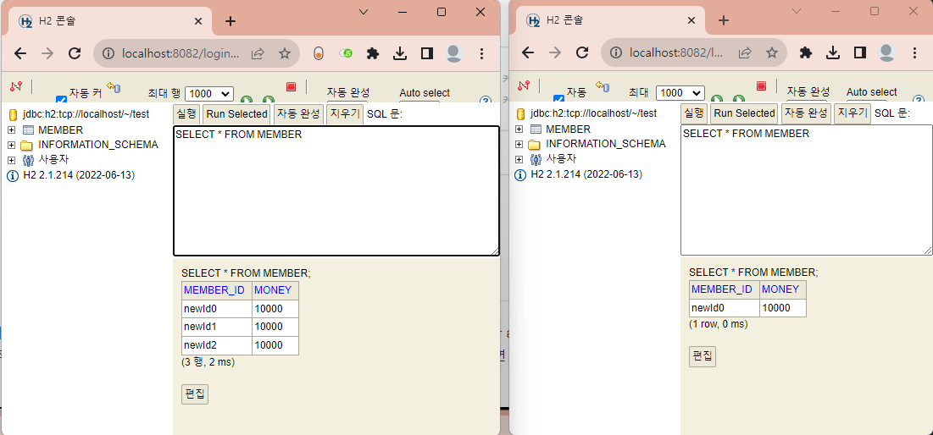Viewport: 933px width, 435px height.
Task: Expand INFORMATION_SCHEMA node in right window
Action: click(519, 144)
